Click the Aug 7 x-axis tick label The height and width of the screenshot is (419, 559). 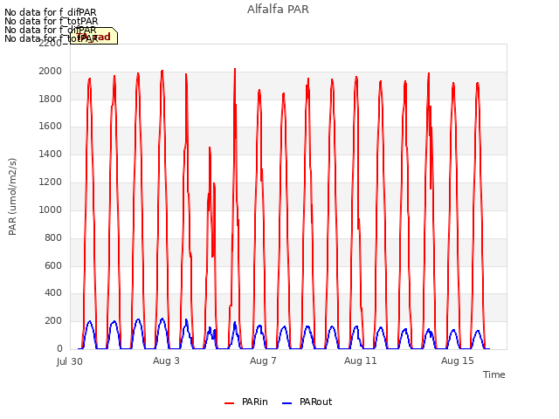pyautogui.click(x=263, y=361)
